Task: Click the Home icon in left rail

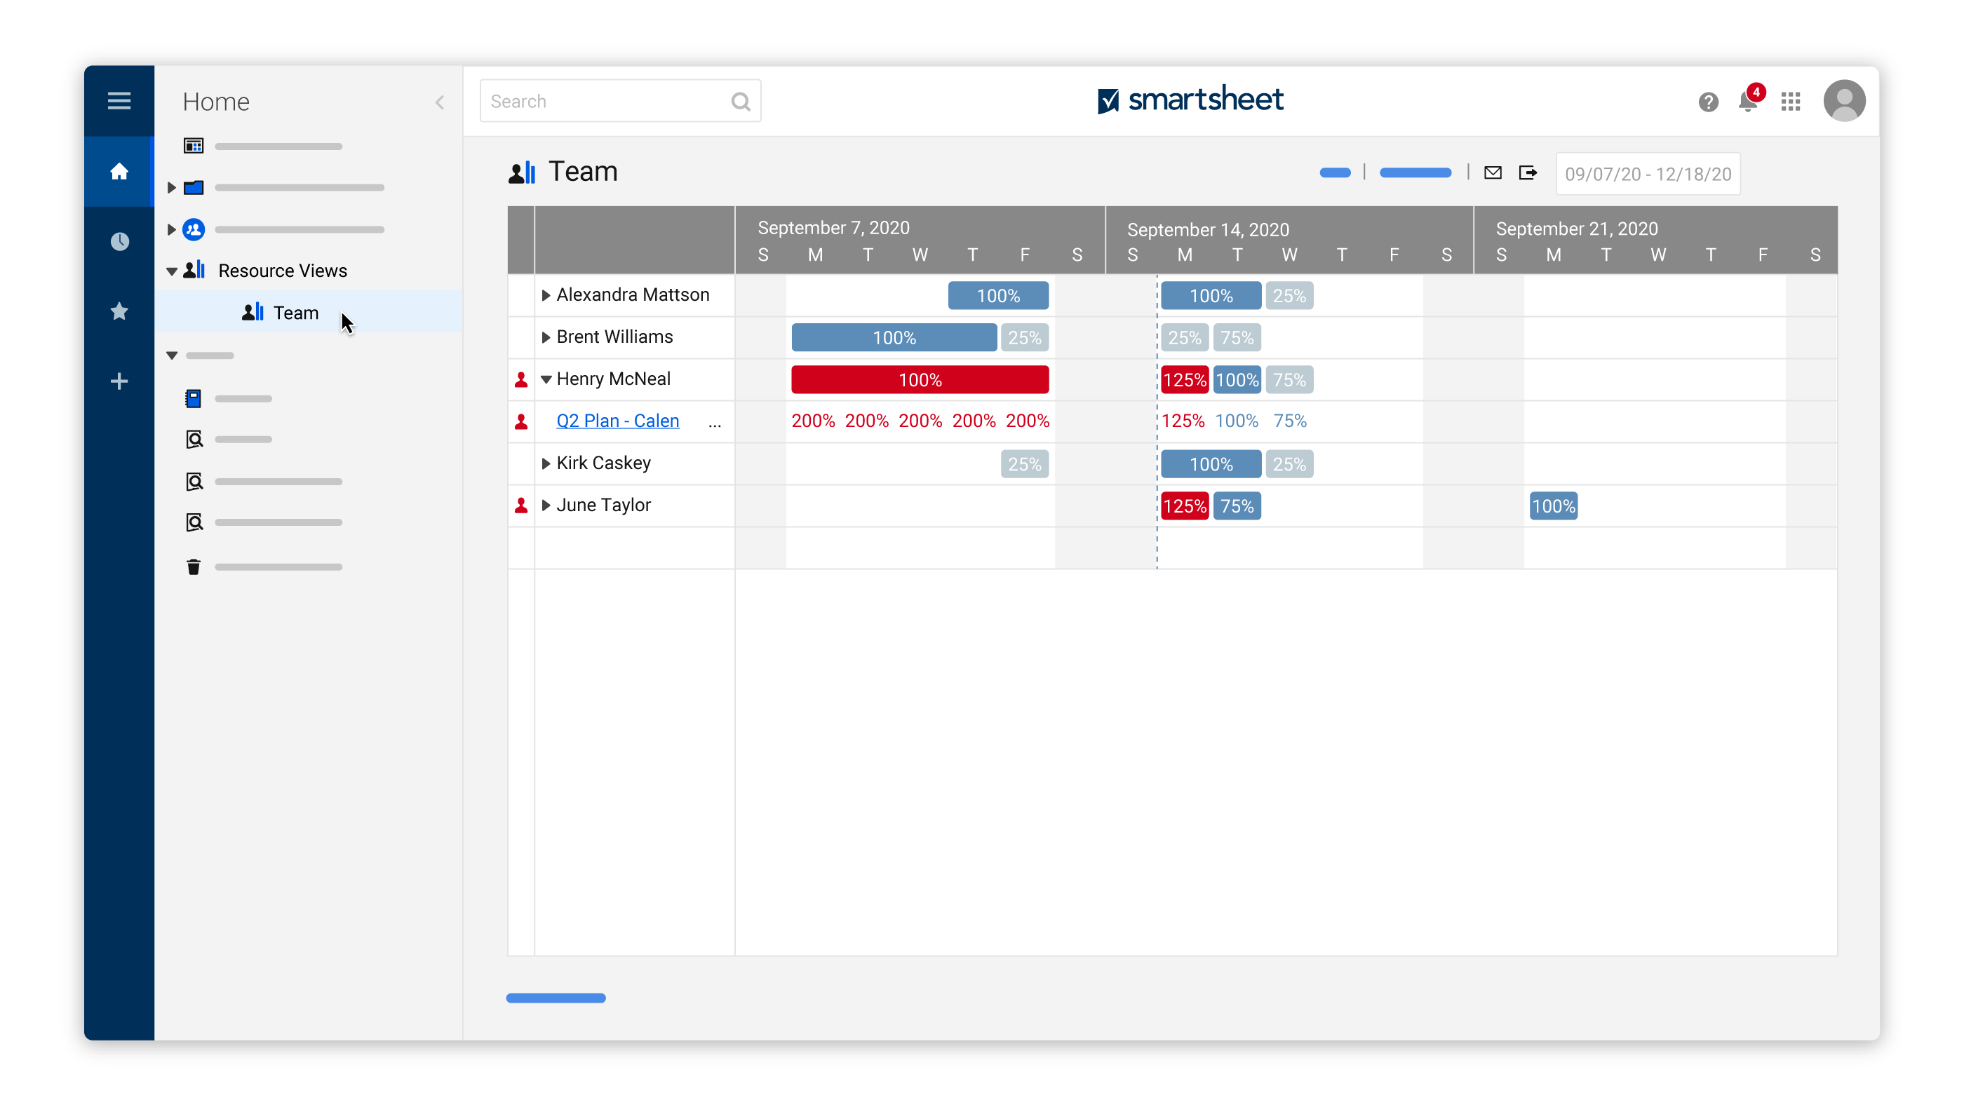Action: click(x=119, y=172)
